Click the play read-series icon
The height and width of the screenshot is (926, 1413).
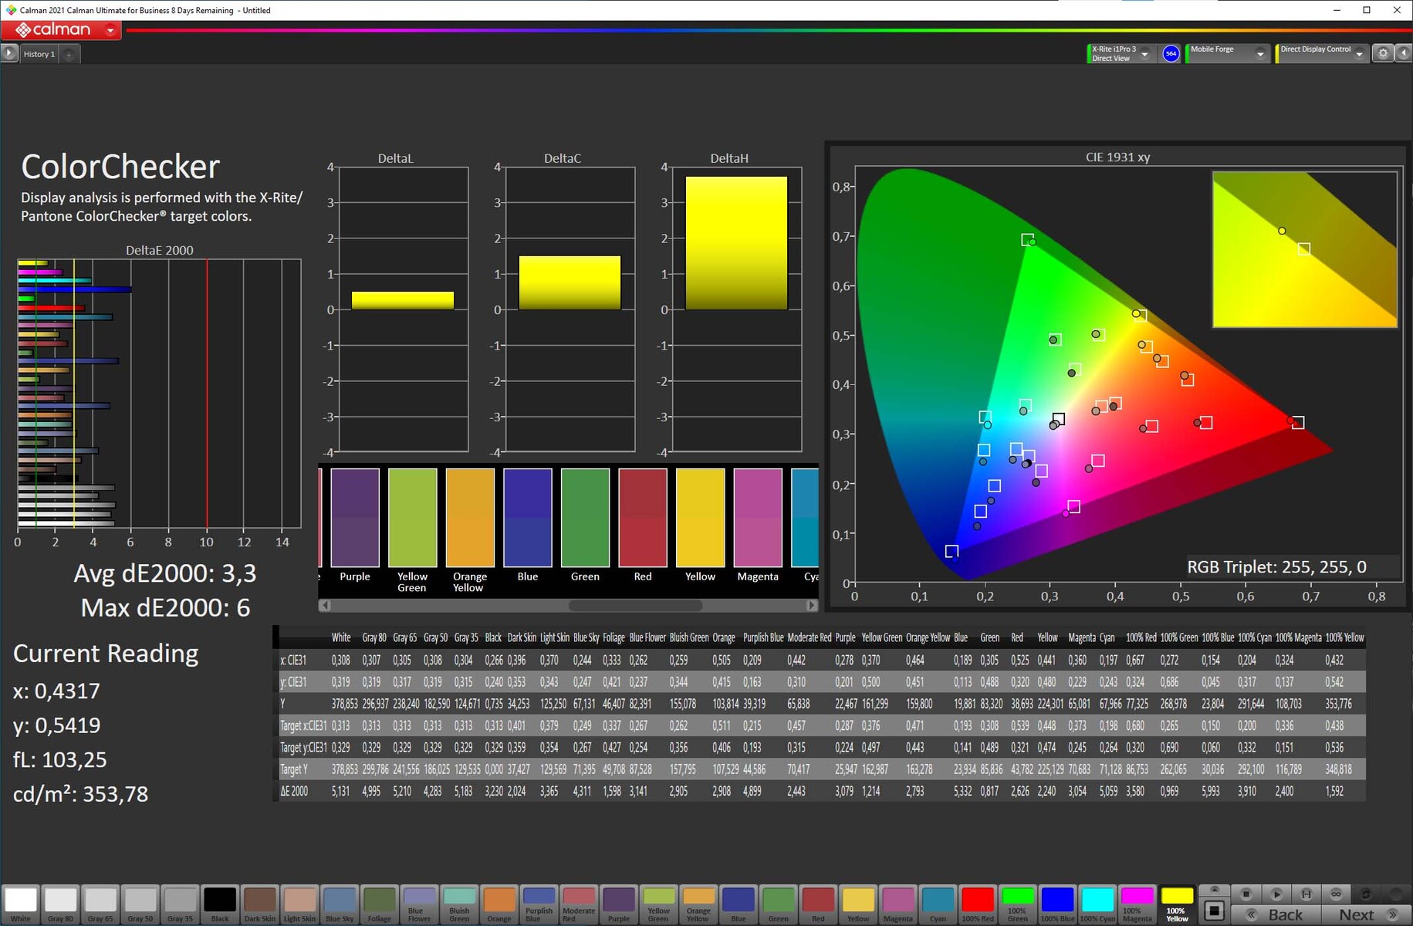click(x=1276, y=894)
